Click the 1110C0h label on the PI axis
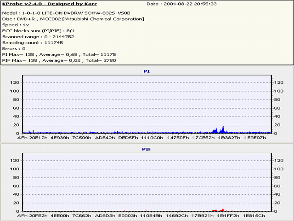This screenshot has height=221, width=294. (x=152, y=138)
